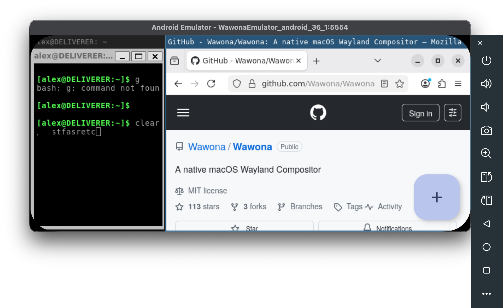The image size is (503, 308).
Task: Open Firefox View icon left of tabs
Action: pos(174,61)
